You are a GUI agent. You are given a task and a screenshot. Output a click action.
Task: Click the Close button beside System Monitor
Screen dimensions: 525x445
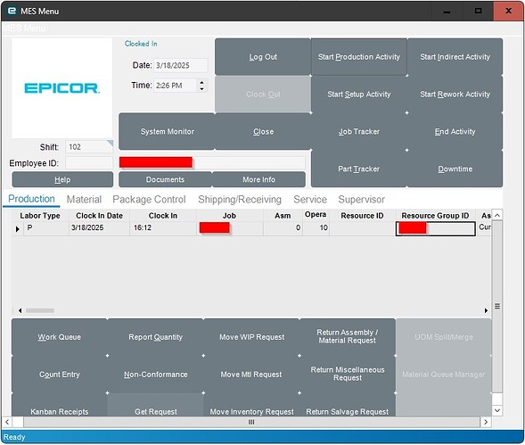click(263, 131)
